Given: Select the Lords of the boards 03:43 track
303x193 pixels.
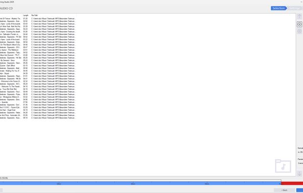Looking at the screenshot, I should [38, 24].
